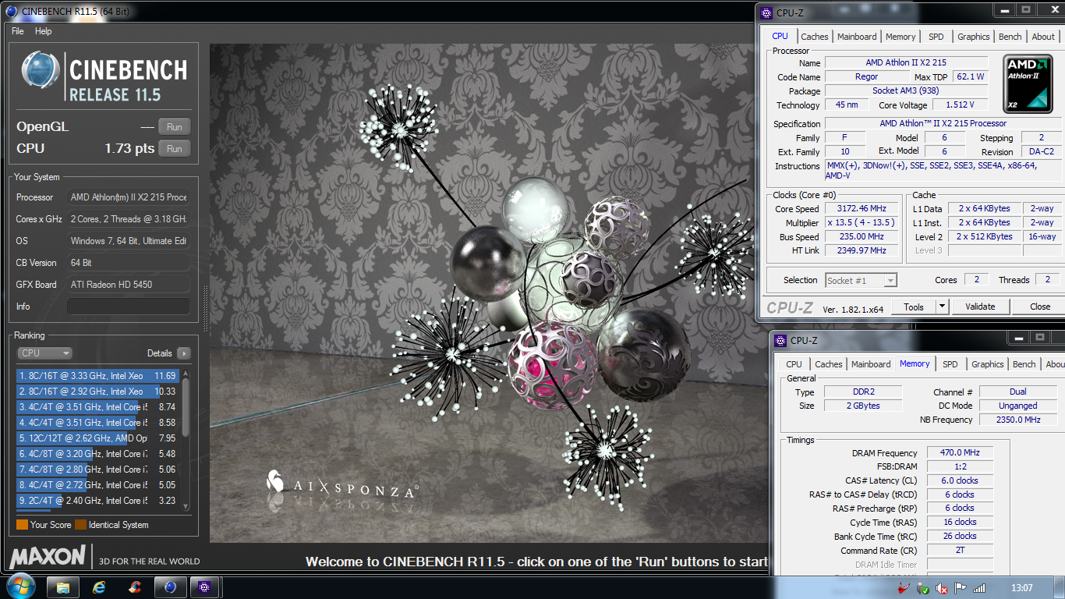
Task: Click the muted volume tray icon
Action: pyautogui.click(x=942, y=588)
